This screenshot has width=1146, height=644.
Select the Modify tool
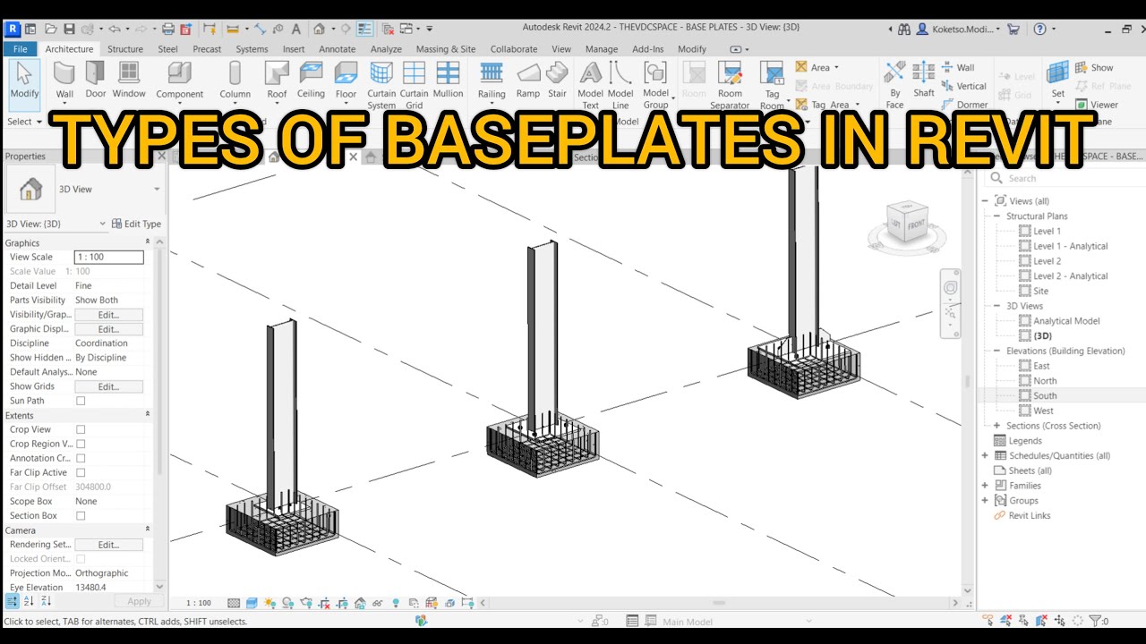point(24,80)
